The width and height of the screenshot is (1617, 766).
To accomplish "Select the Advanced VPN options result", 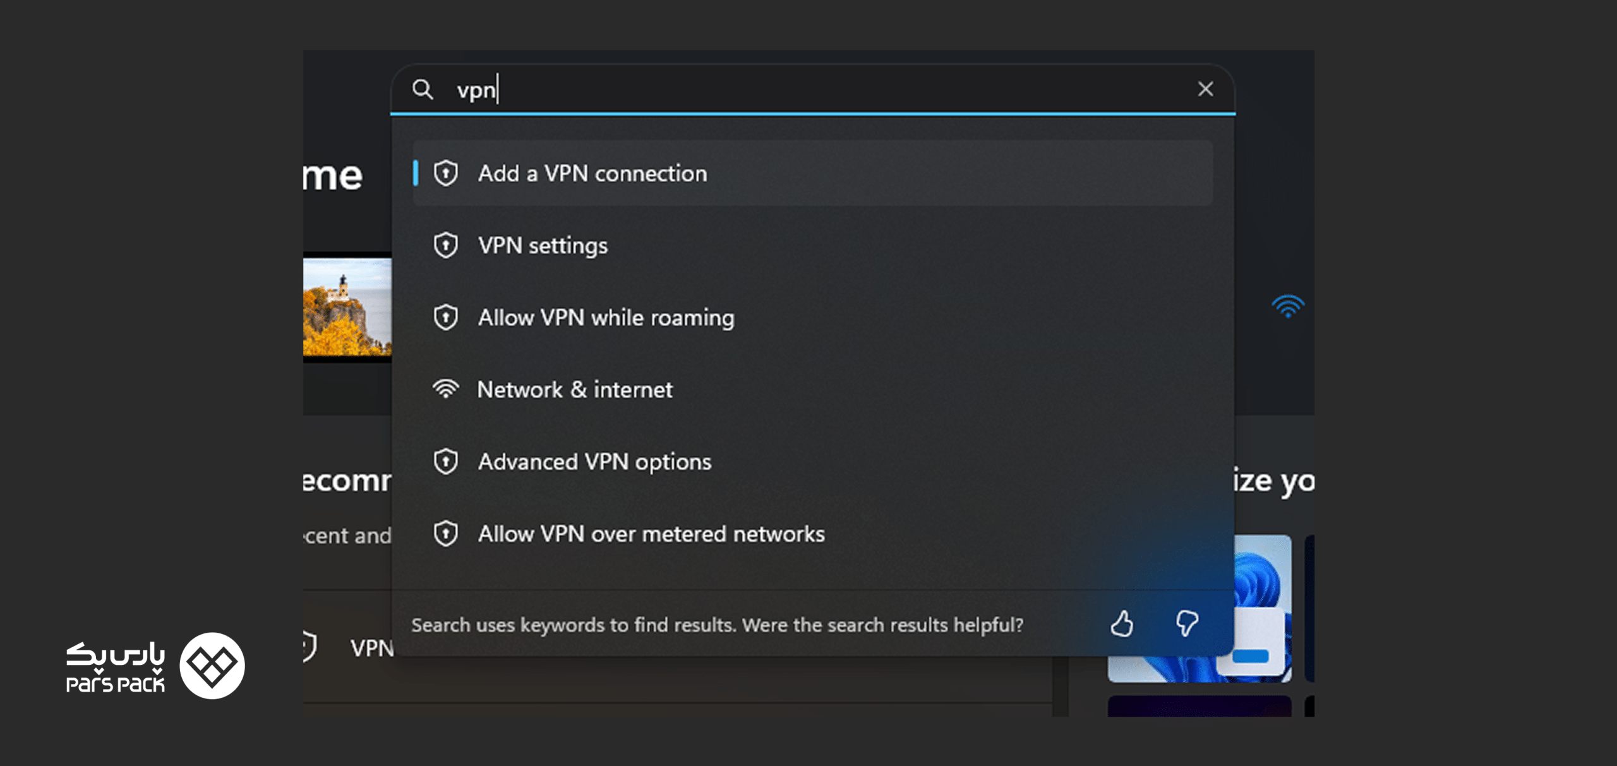I will [812, 462].
